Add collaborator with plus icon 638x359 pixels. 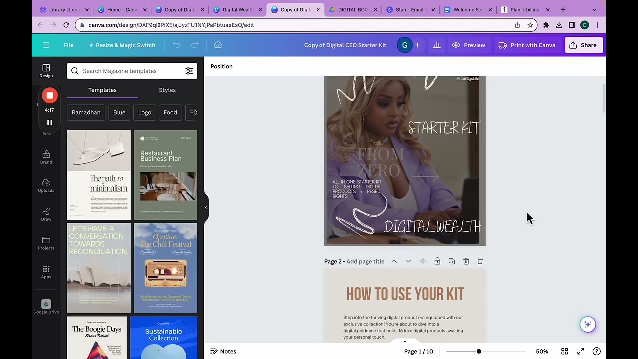417,45
